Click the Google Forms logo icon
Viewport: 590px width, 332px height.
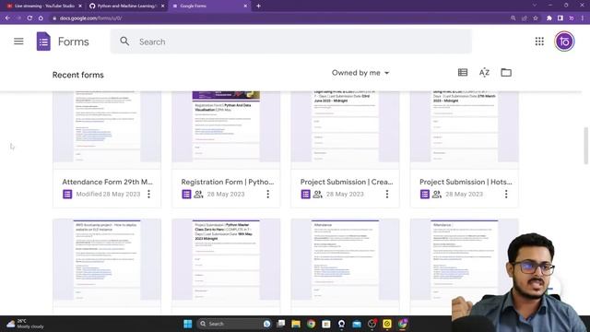(43, 41)
